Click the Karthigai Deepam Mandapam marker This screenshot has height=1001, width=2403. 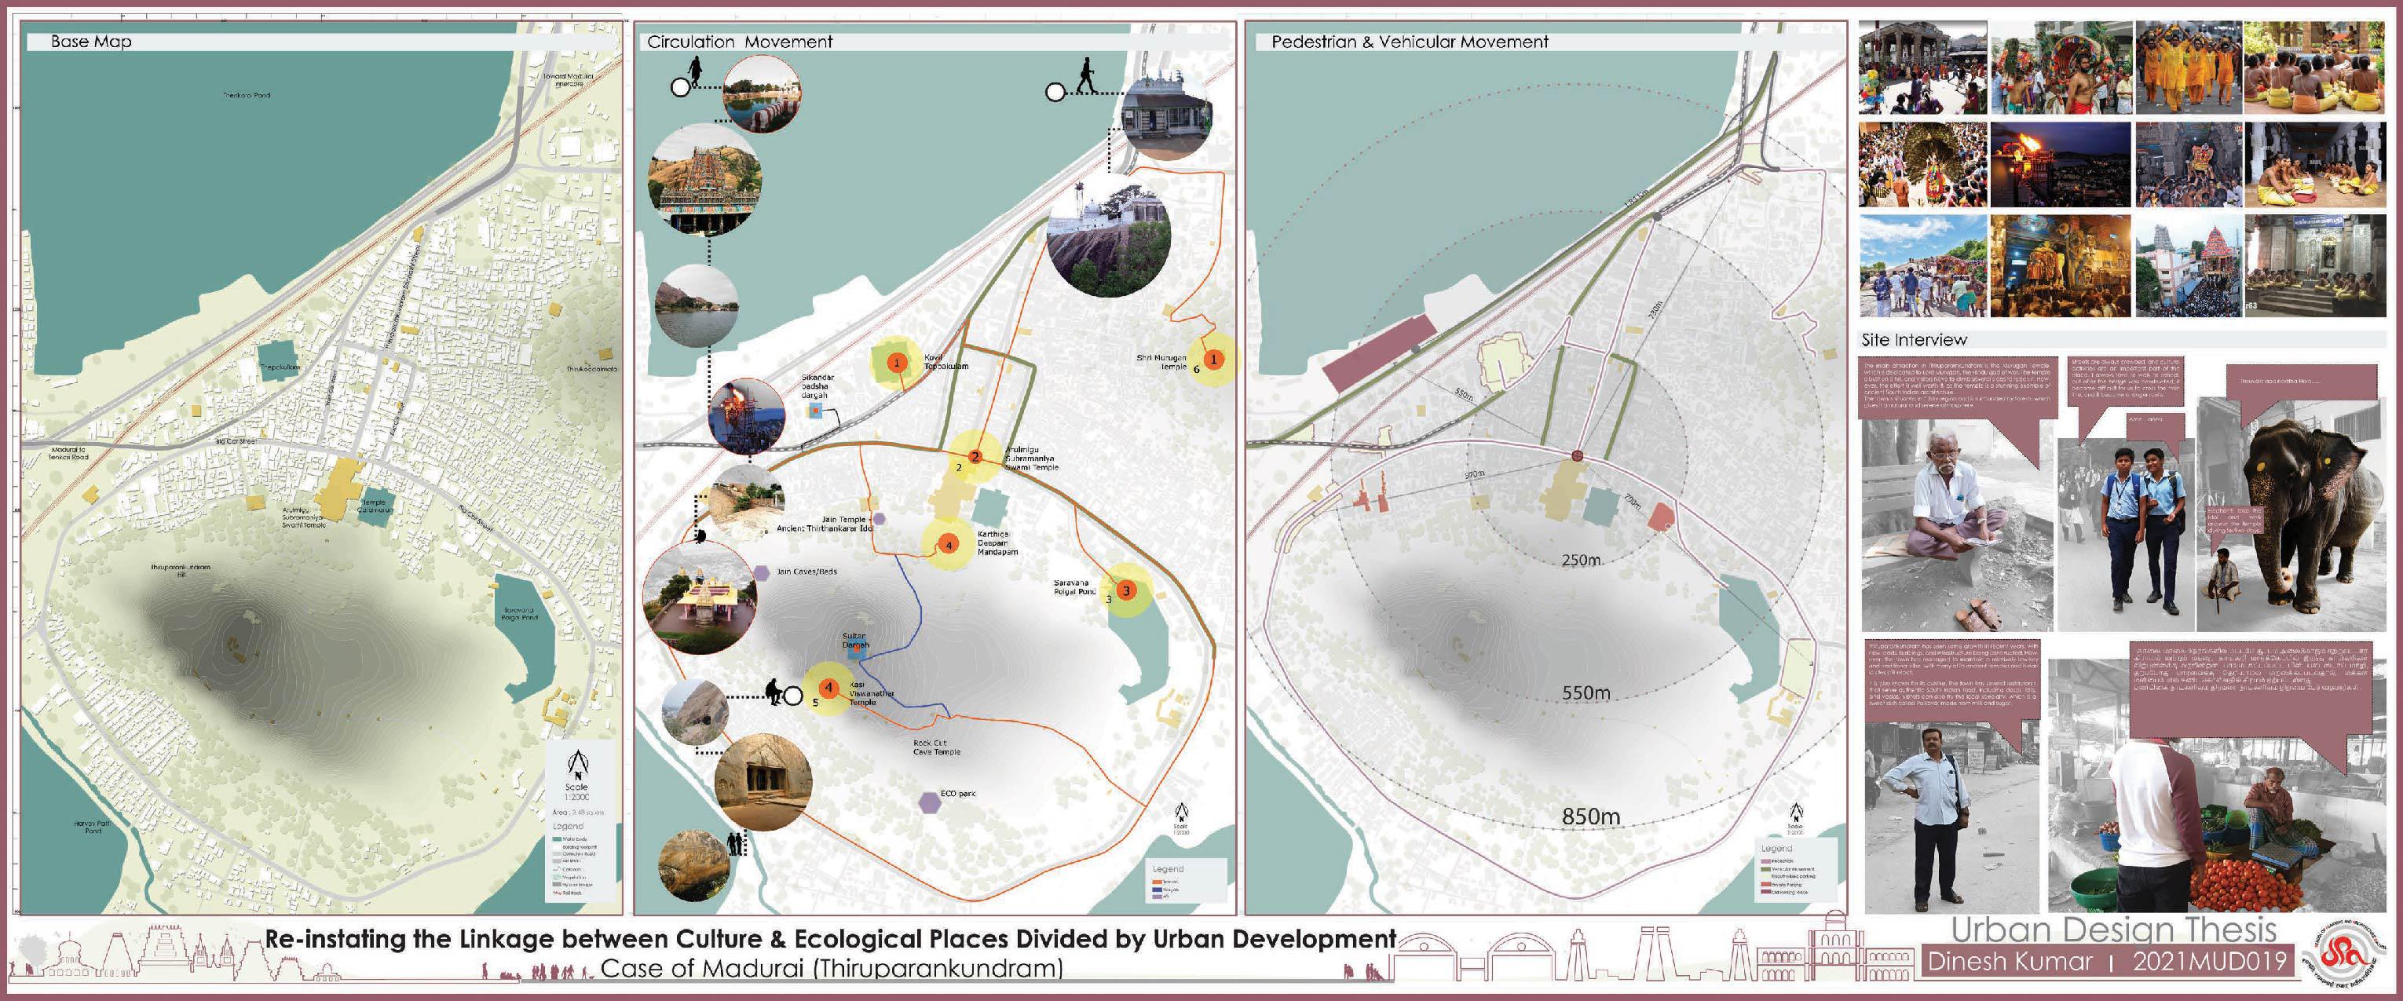pyautogui.click(x=949, y=545)
